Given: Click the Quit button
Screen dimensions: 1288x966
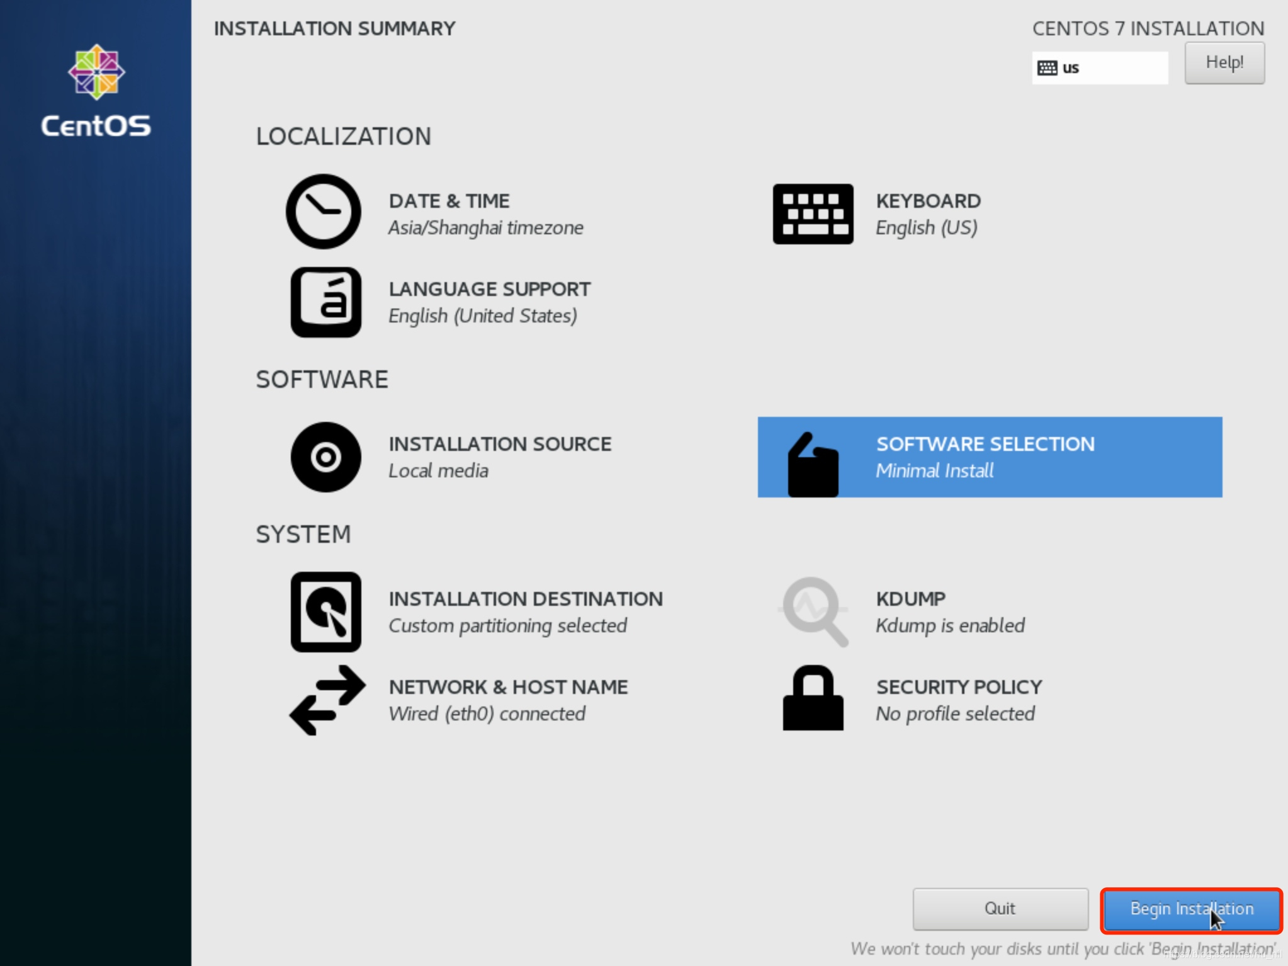Looking at the screenshot, I should [1000, 909].
